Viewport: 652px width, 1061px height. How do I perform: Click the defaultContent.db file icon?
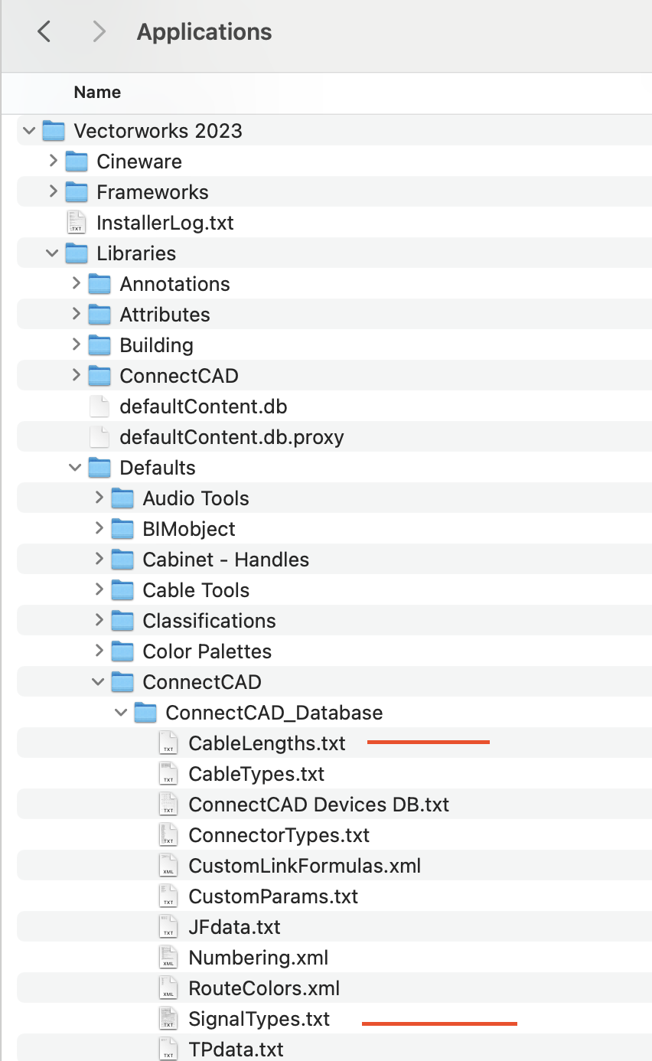click(99, 406)
